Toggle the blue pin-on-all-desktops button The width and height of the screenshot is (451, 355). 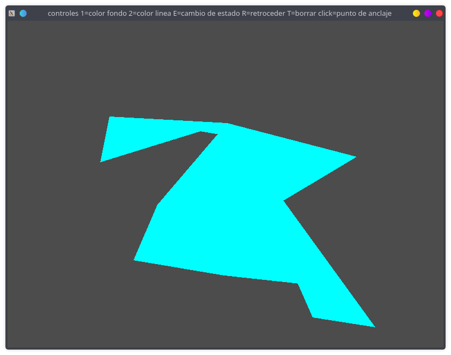pyautogui.click(x=23, y=13)
